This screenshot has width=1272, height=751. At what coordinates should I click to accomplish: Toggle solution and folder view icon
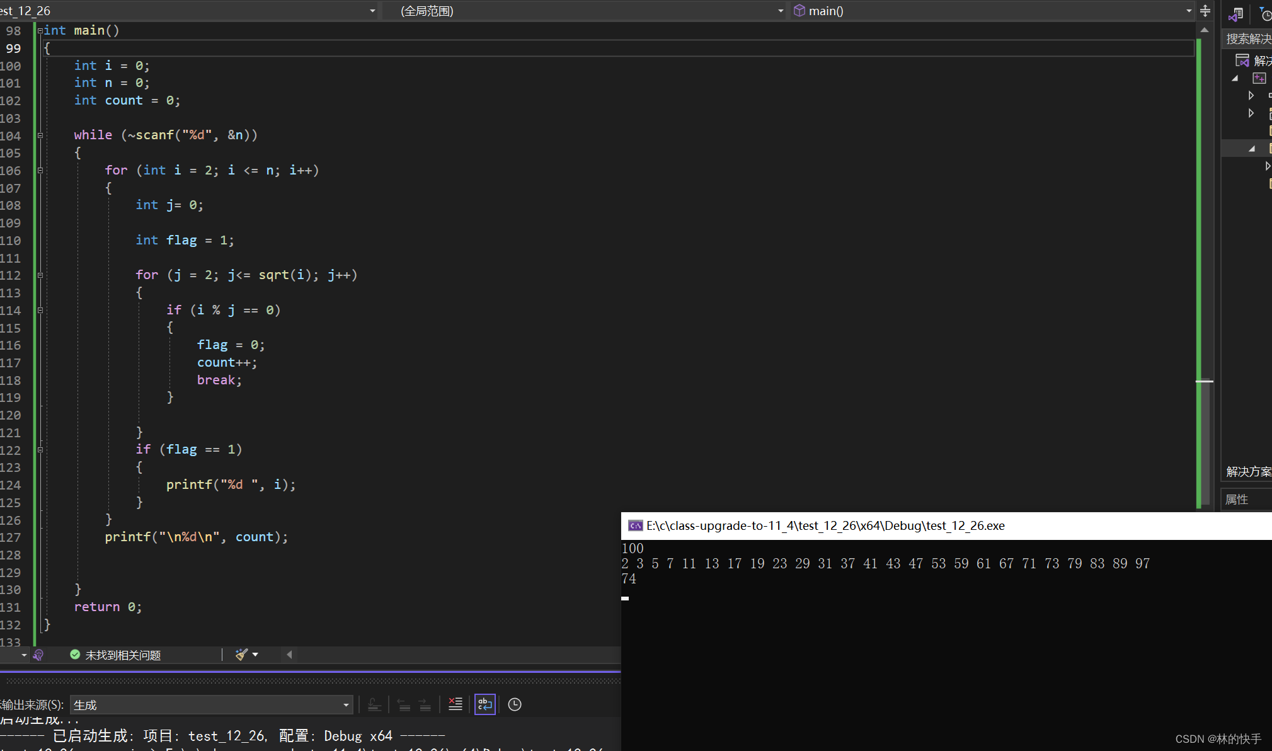1235,14
